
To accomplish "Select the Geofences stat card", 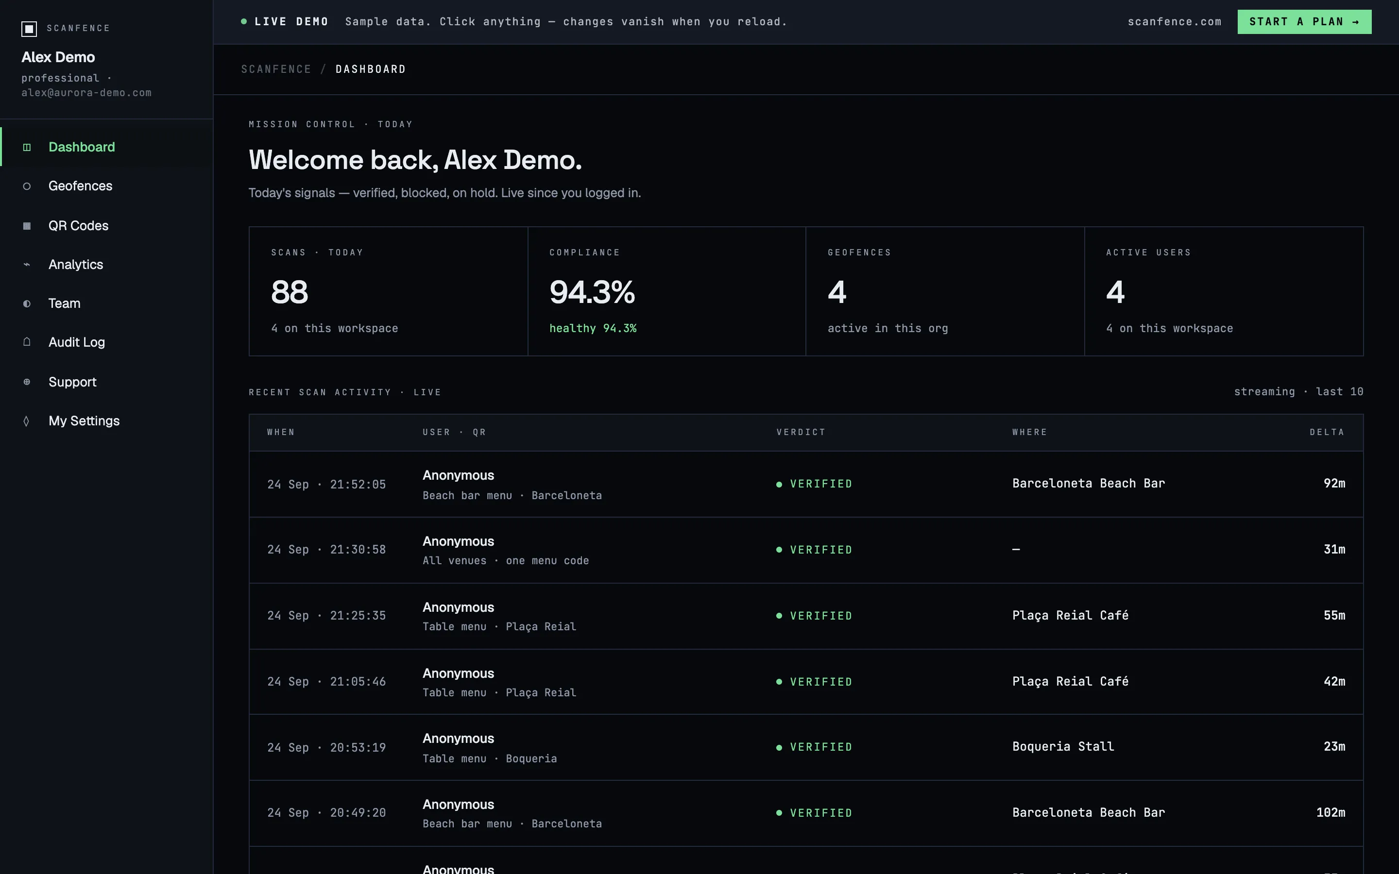I will [945, 291].
